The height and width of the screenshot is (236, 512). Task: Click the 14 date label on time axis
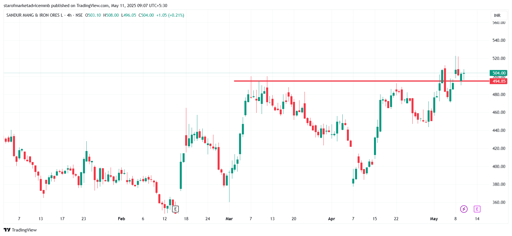pyautogui.click(x=477, y=219)
